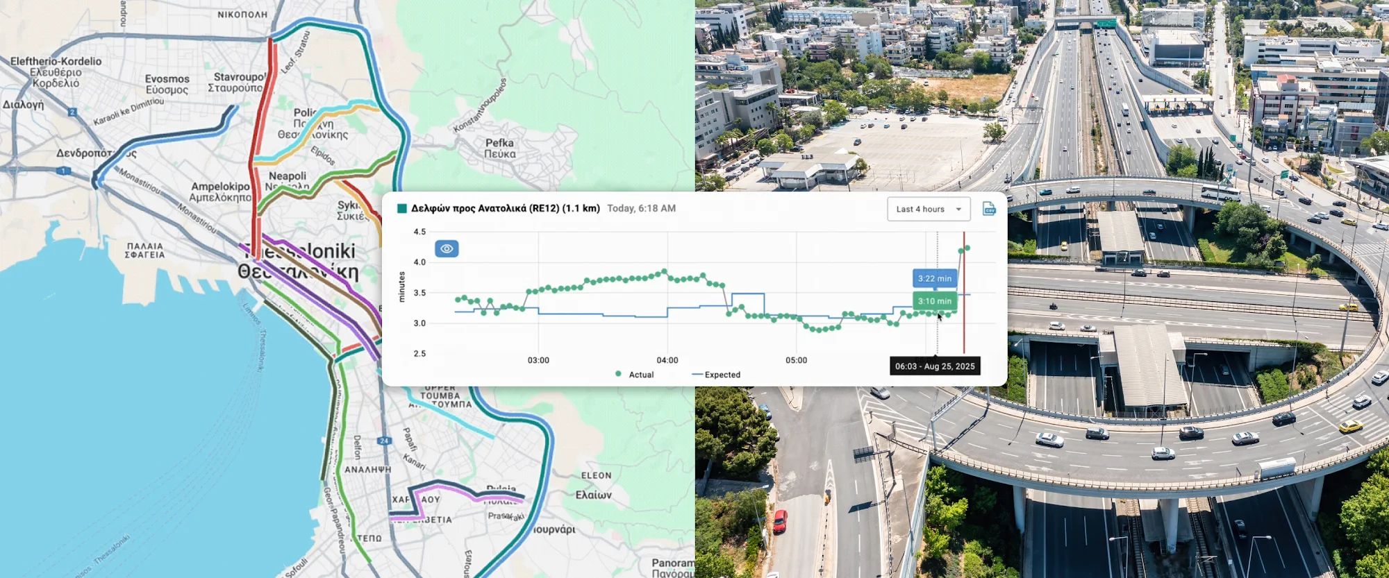Toggle the blue eye visibility button
The image size is (1389, 578).
pyautogui.click(x=447, y=248)
